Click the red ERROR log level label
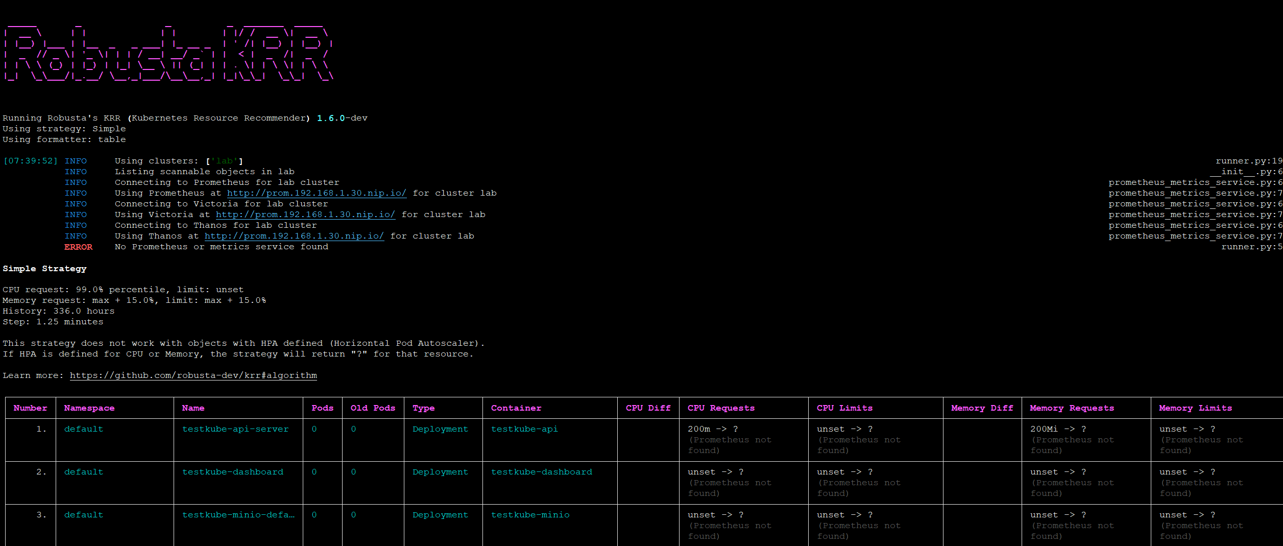Viewport: 1283px width, 546px height. 79,247
